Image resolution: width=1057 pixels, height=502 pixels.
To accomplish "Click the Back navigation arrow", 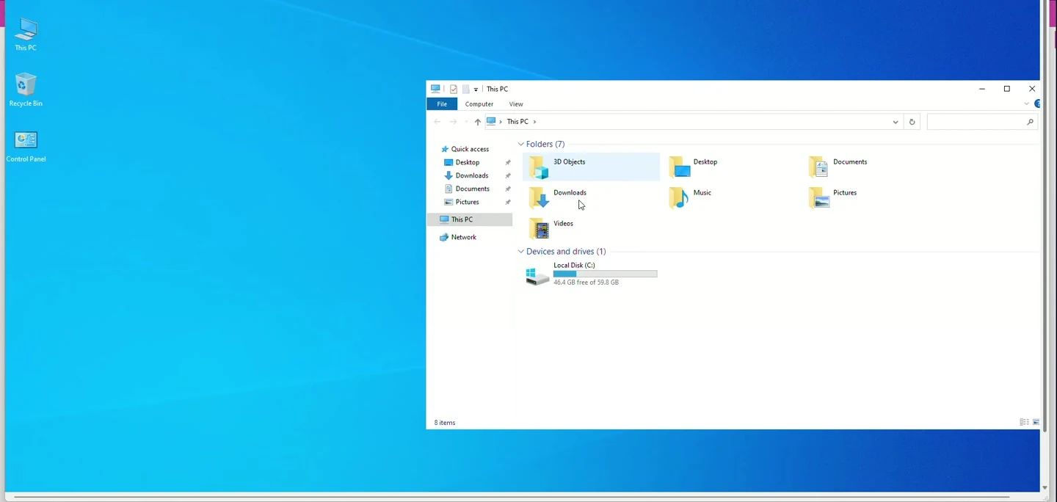I will (437, 122).
